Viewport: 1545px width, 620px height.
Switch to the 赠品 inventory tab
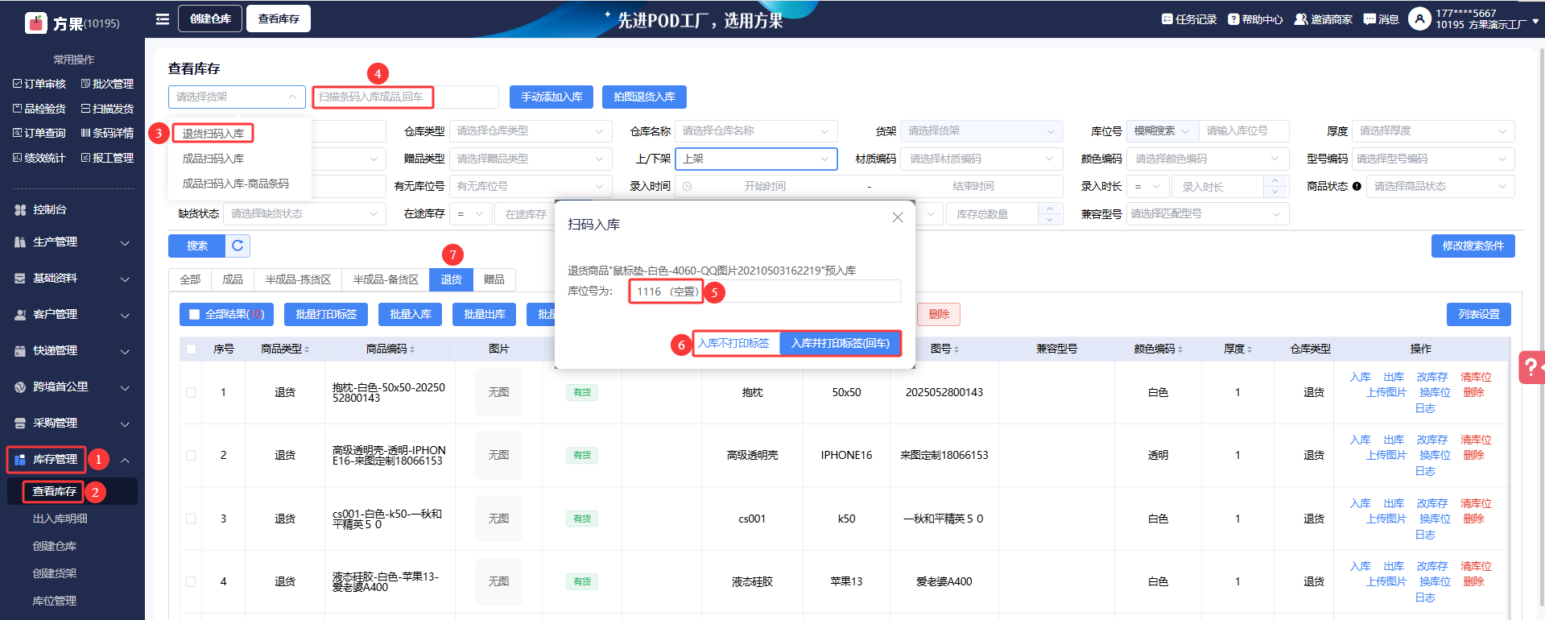click(x=494, y=279)
